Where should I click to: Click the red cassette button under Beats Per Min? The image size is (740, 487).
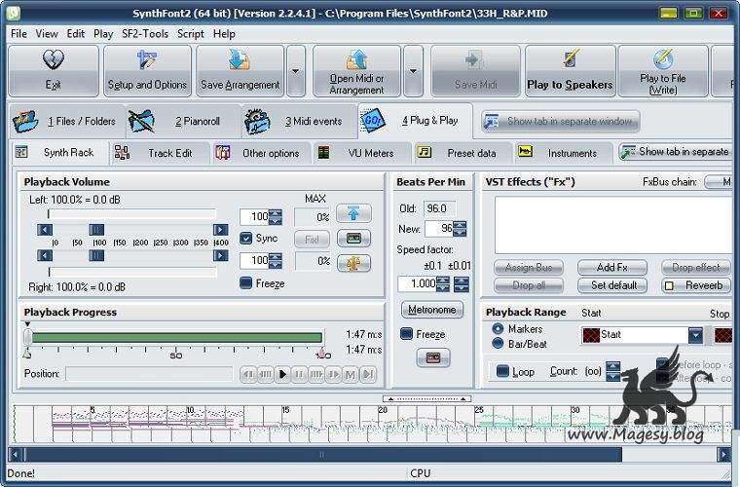pyautogui.click(x=433, y=358)
